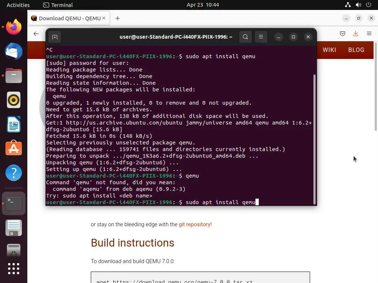Launch Thunderbird mail from the dock
Image resolution: width=378 pixels, height=283 pixels.
point(14,51)
